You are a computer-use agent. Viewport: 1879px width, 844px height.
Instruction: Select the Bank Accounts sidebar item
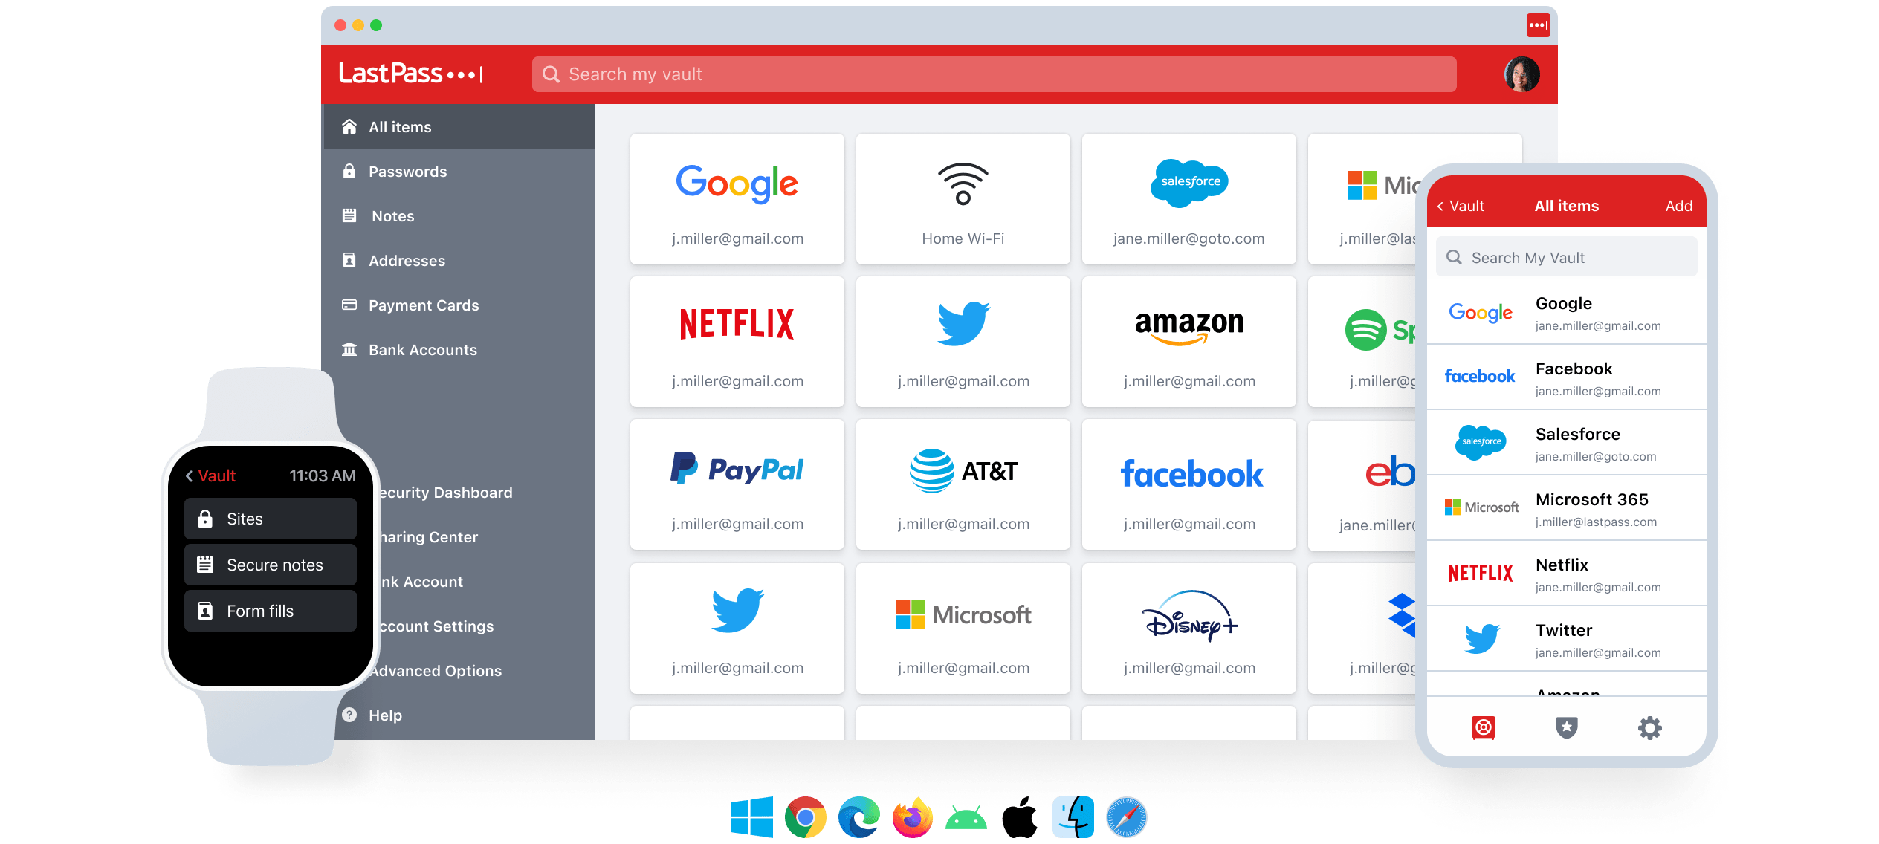point(422,348)
